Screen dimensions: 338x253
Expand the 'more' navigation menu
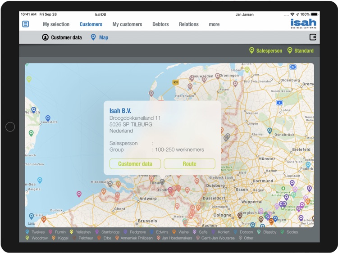[214, 24]
